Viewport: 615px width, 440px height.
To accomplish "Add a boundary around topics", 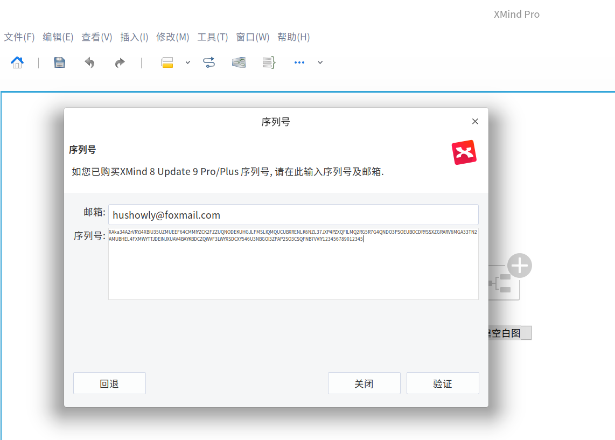I will point(239,62).
